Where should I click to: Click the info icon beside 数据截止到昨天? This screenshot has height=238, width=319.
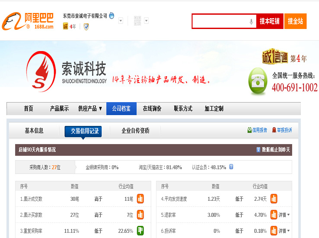click(258, 150)
